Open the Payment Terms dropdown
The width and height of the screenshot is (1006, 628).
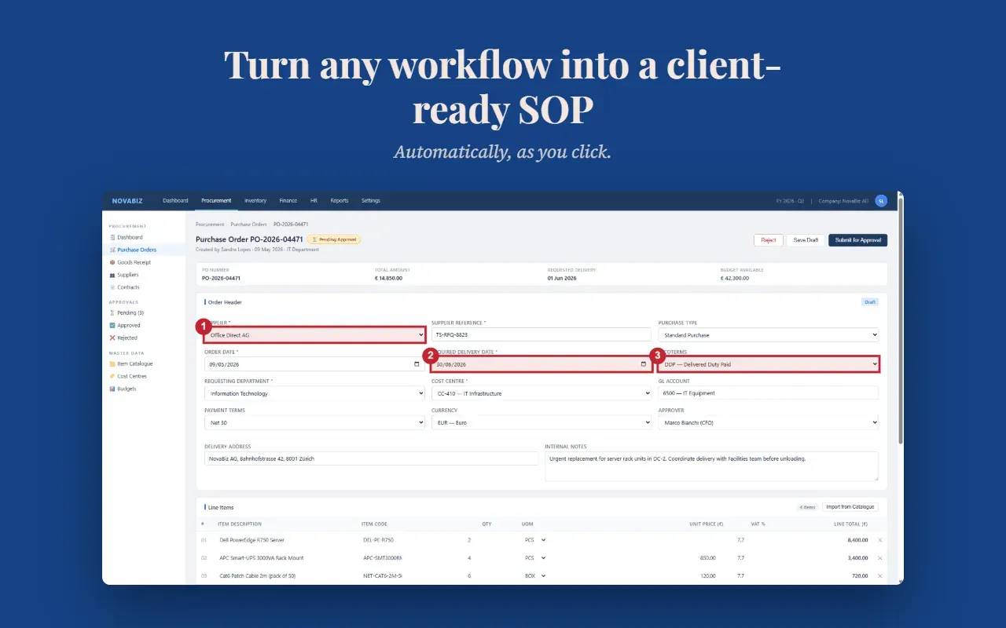pyautogui.click(x=314, y=422)
